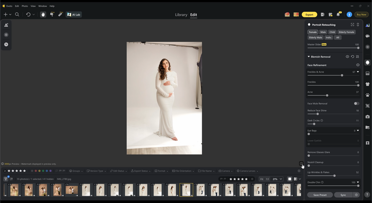This screenshot has width=372, height=203.
Task: Click the magnifier search icon
Action: [17, 15]
